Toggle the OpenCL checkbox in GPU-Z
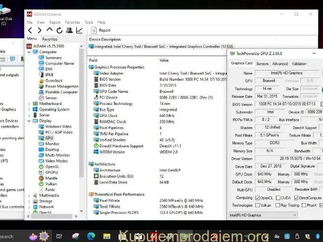The image size is (323, 242). 258,198
